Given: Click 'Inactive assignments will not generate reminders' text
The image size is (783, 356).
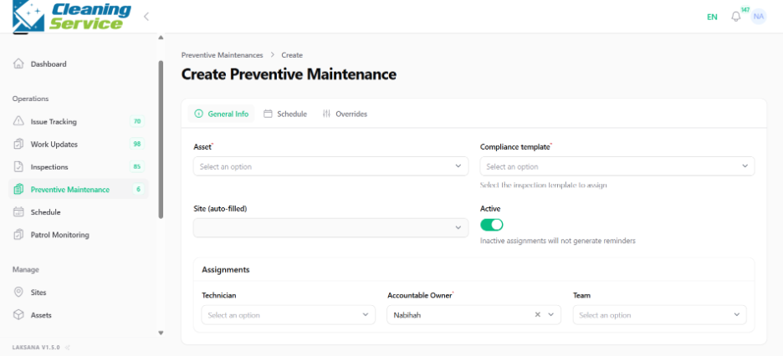Looking at the screenshot, I should coord(558,241).
